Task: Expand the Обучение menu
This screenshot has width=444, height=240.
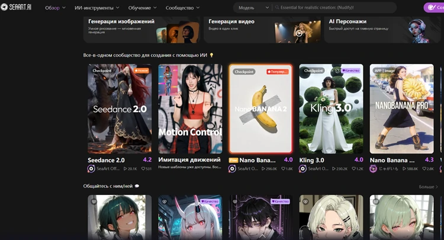Action: (x=142, y=8)
